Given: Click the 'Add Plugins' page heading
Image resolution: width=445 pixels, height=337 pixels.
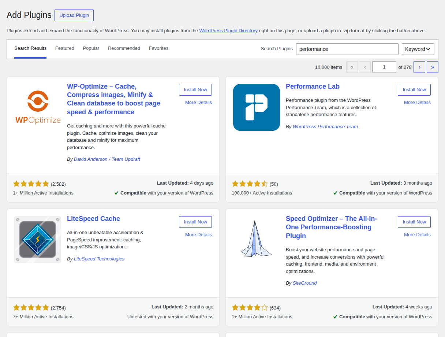Looking at the screenshot, I should [29, 15].
